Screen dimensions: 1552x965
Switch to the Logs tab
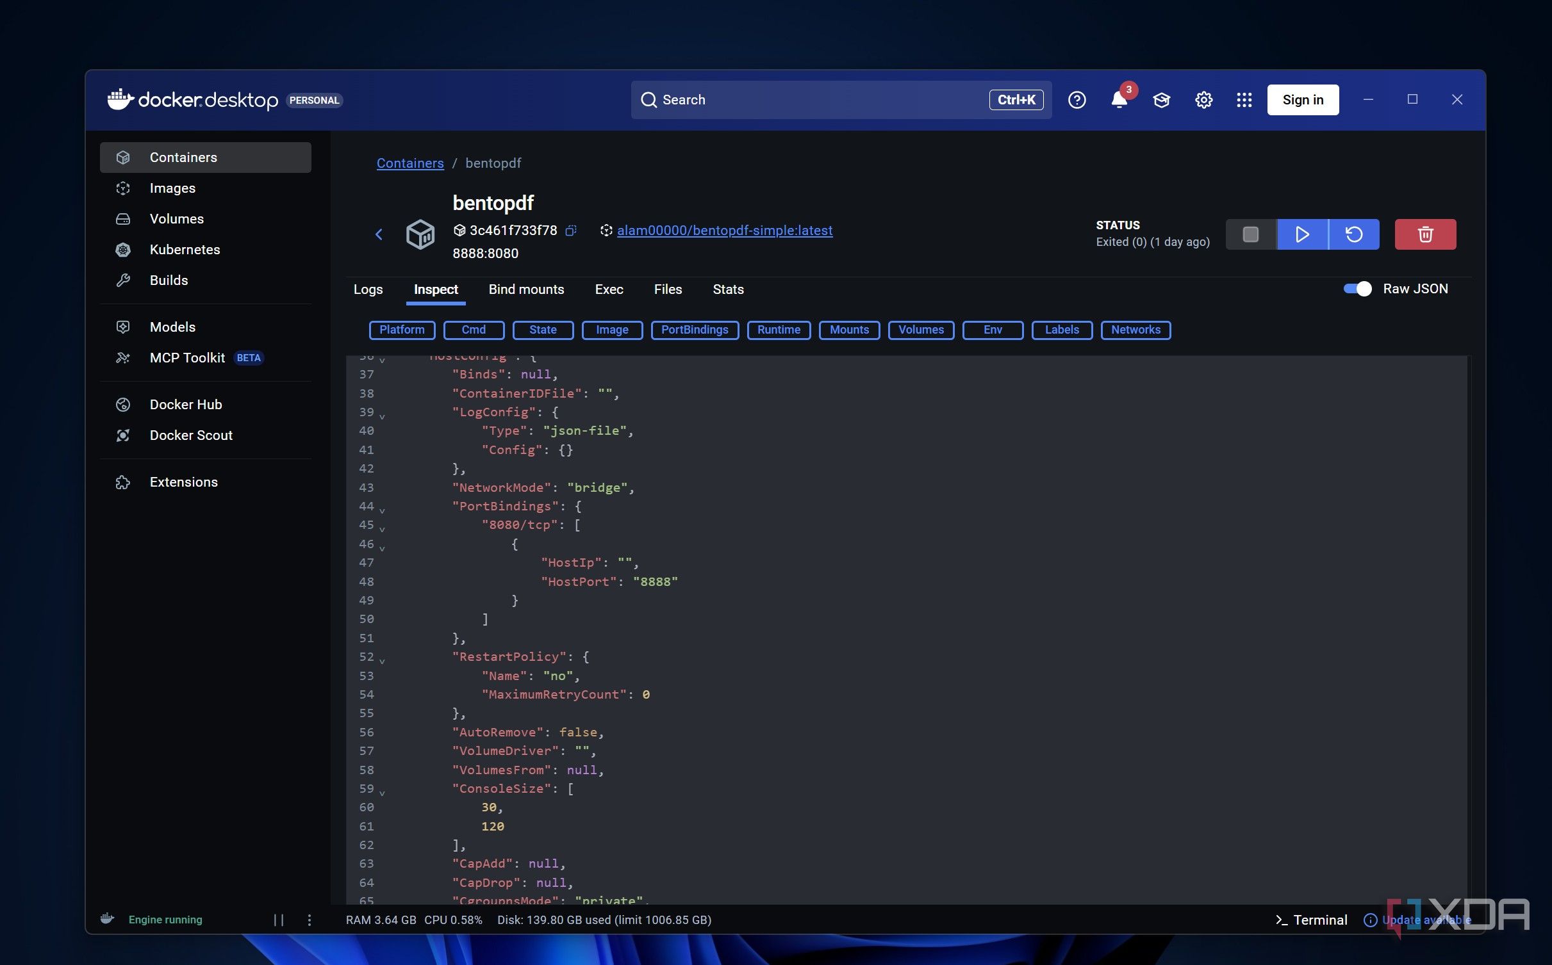coord(368,289)
